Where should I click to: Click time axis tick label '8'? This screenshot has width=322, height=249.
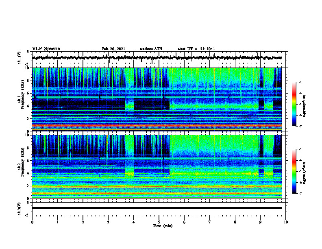coord(235,222)
